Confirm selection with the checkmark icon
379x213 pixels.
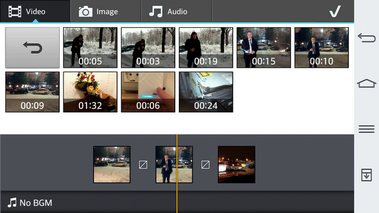pos(335,11)
